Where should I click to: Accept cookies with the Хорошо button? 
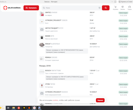(x=100, y=100)
